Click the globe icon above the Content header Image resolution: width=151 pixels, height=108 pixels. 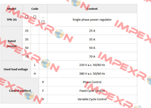pos(76,3)
